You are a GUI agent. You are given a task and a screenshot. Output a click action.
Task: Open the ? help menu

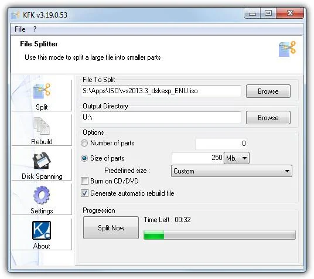click(35, 29)
